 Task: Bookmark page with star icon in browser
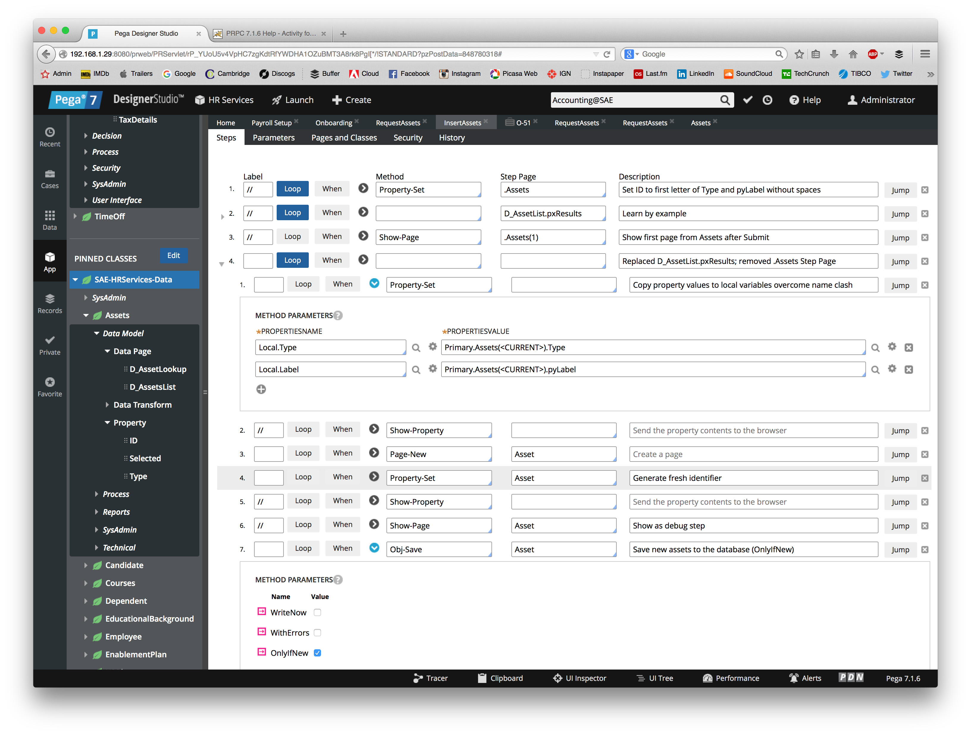click(x=799, y=54)
